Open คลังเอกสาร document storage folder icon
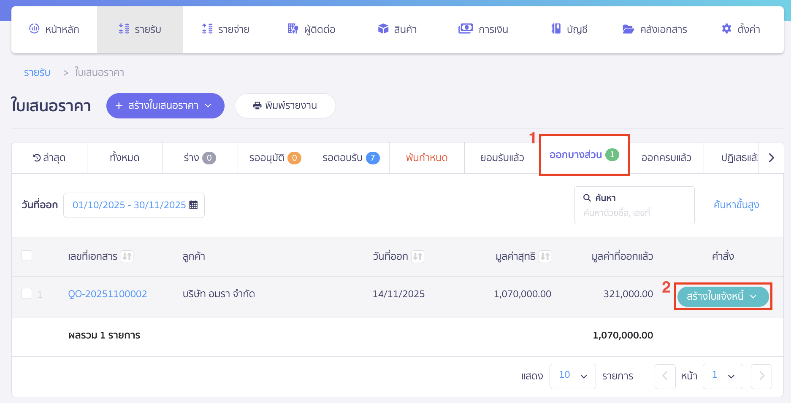The height and width of the screenshot is (403, 791). pos(628,29)
